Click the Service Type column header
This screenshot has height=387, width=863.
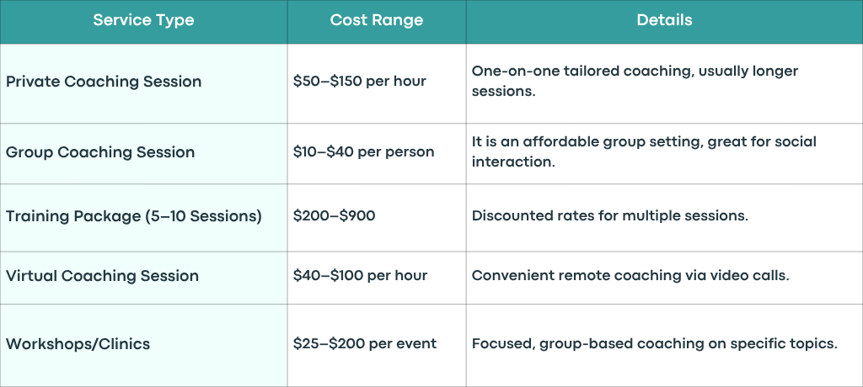143,21
